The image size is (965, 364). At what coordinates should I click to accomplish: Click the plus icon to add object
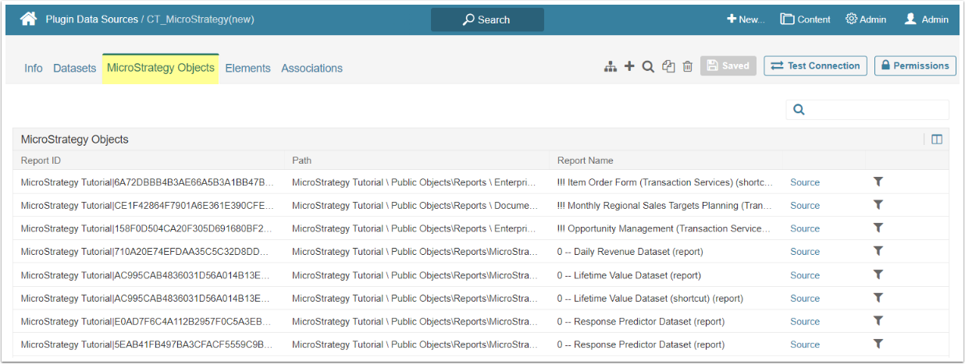click(629, 66)
